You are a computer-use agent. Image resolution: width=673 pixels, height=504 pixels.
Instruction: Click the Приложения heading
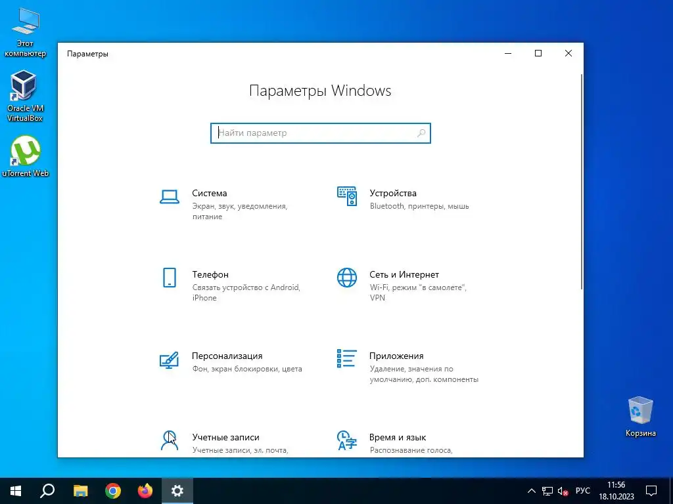click(396, 356)
